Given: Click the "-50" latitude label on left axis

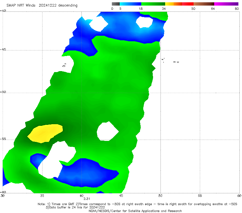Looking at the screenshot, I should point(3,92).
